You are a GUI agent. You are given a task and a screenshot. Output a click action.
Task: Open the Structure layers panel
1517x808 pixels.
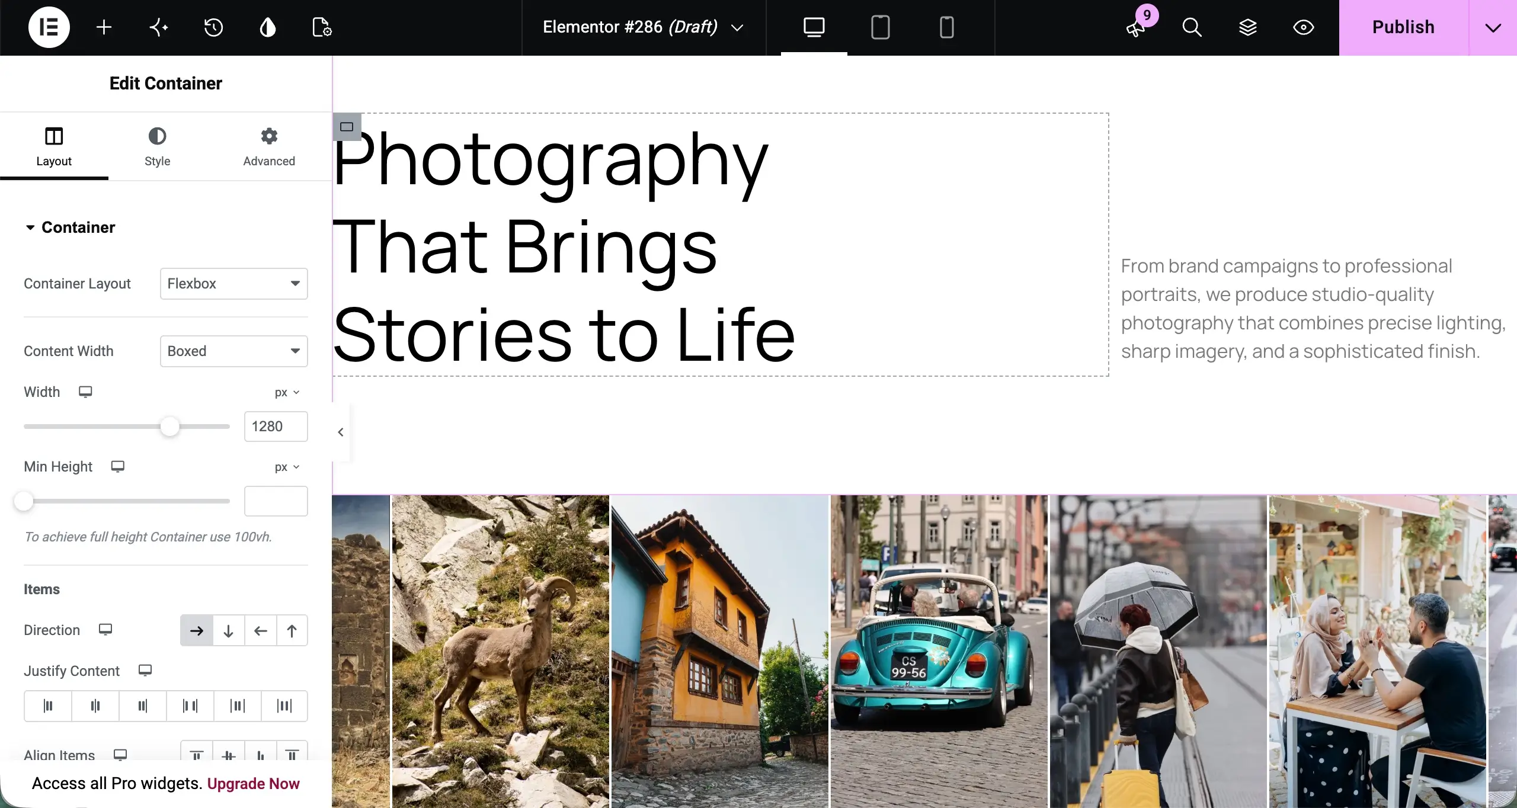click(x=1248, y=27)
